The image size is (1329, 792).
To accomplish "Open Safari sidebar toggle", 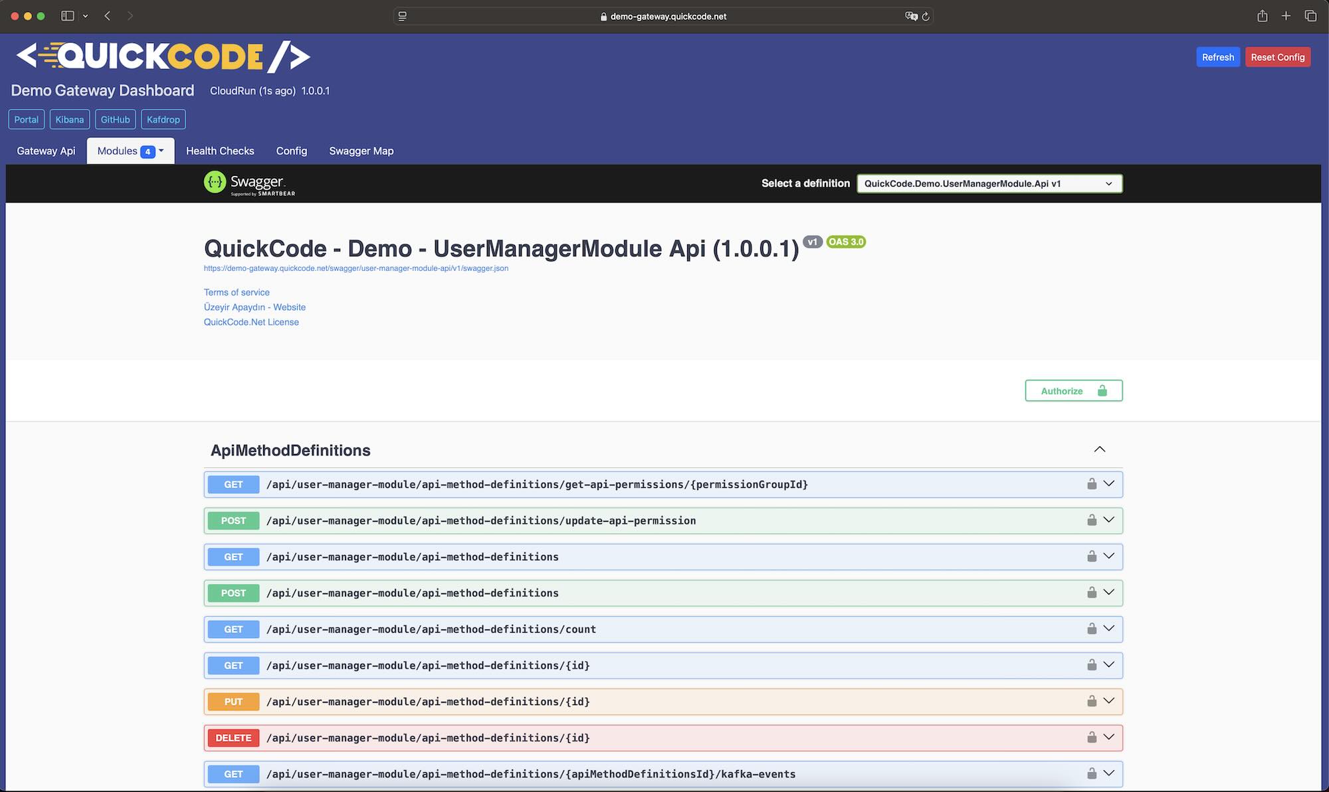I will pyautogui.click(x=67, y=16).
